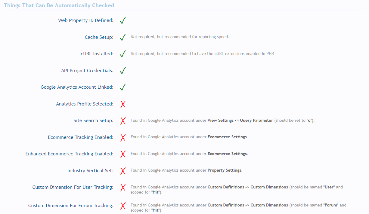Click the Analytics Profile Selected label
This screenshot has width=369, height=214.
pyautogui.click(x=85, y=104)
